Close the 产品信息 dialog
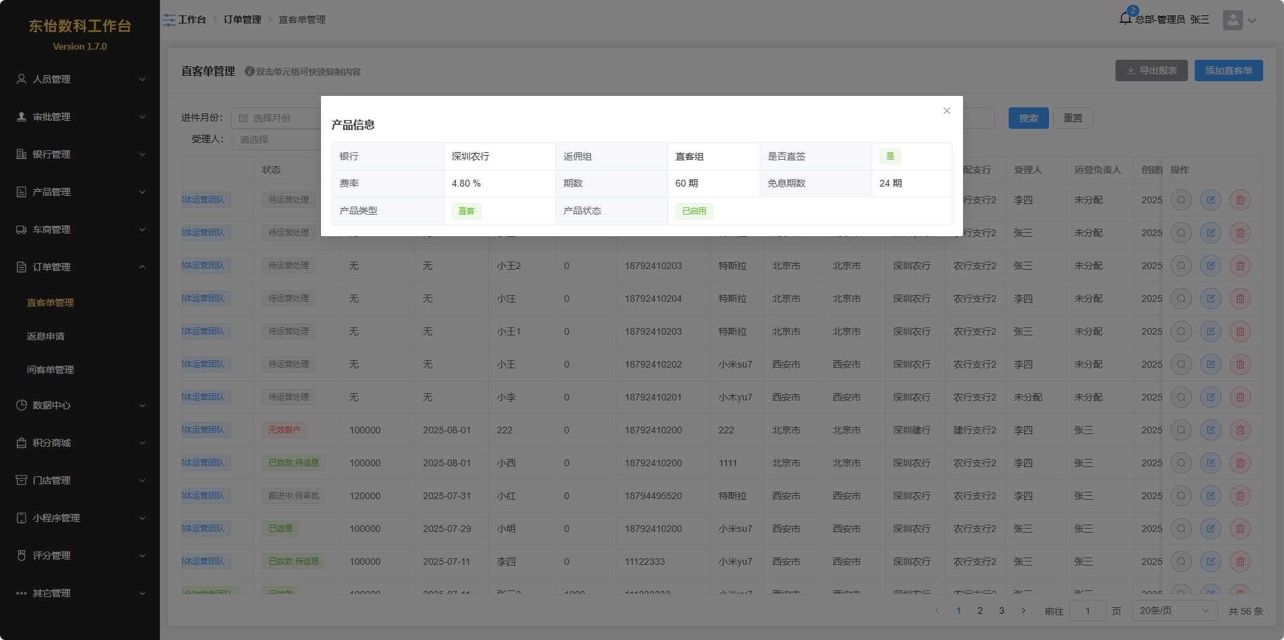Image resolution: width=1284 pixels, height=640 pixels. 946,111
